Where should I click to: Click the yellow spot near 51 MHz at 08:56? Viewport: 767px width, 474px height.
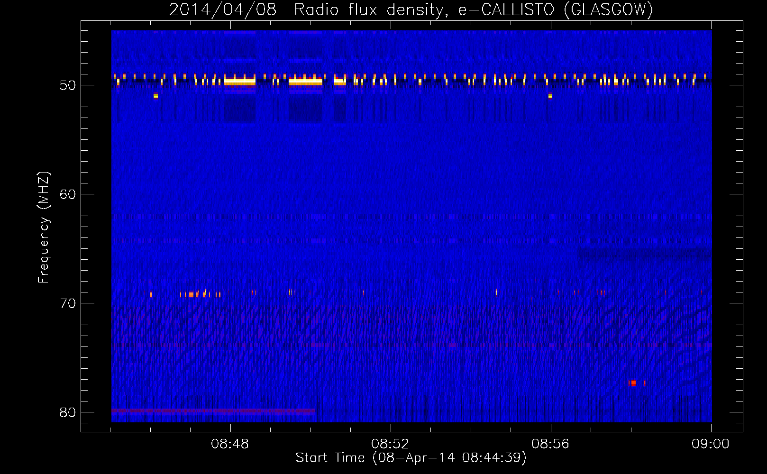click(x=550, y=96)
